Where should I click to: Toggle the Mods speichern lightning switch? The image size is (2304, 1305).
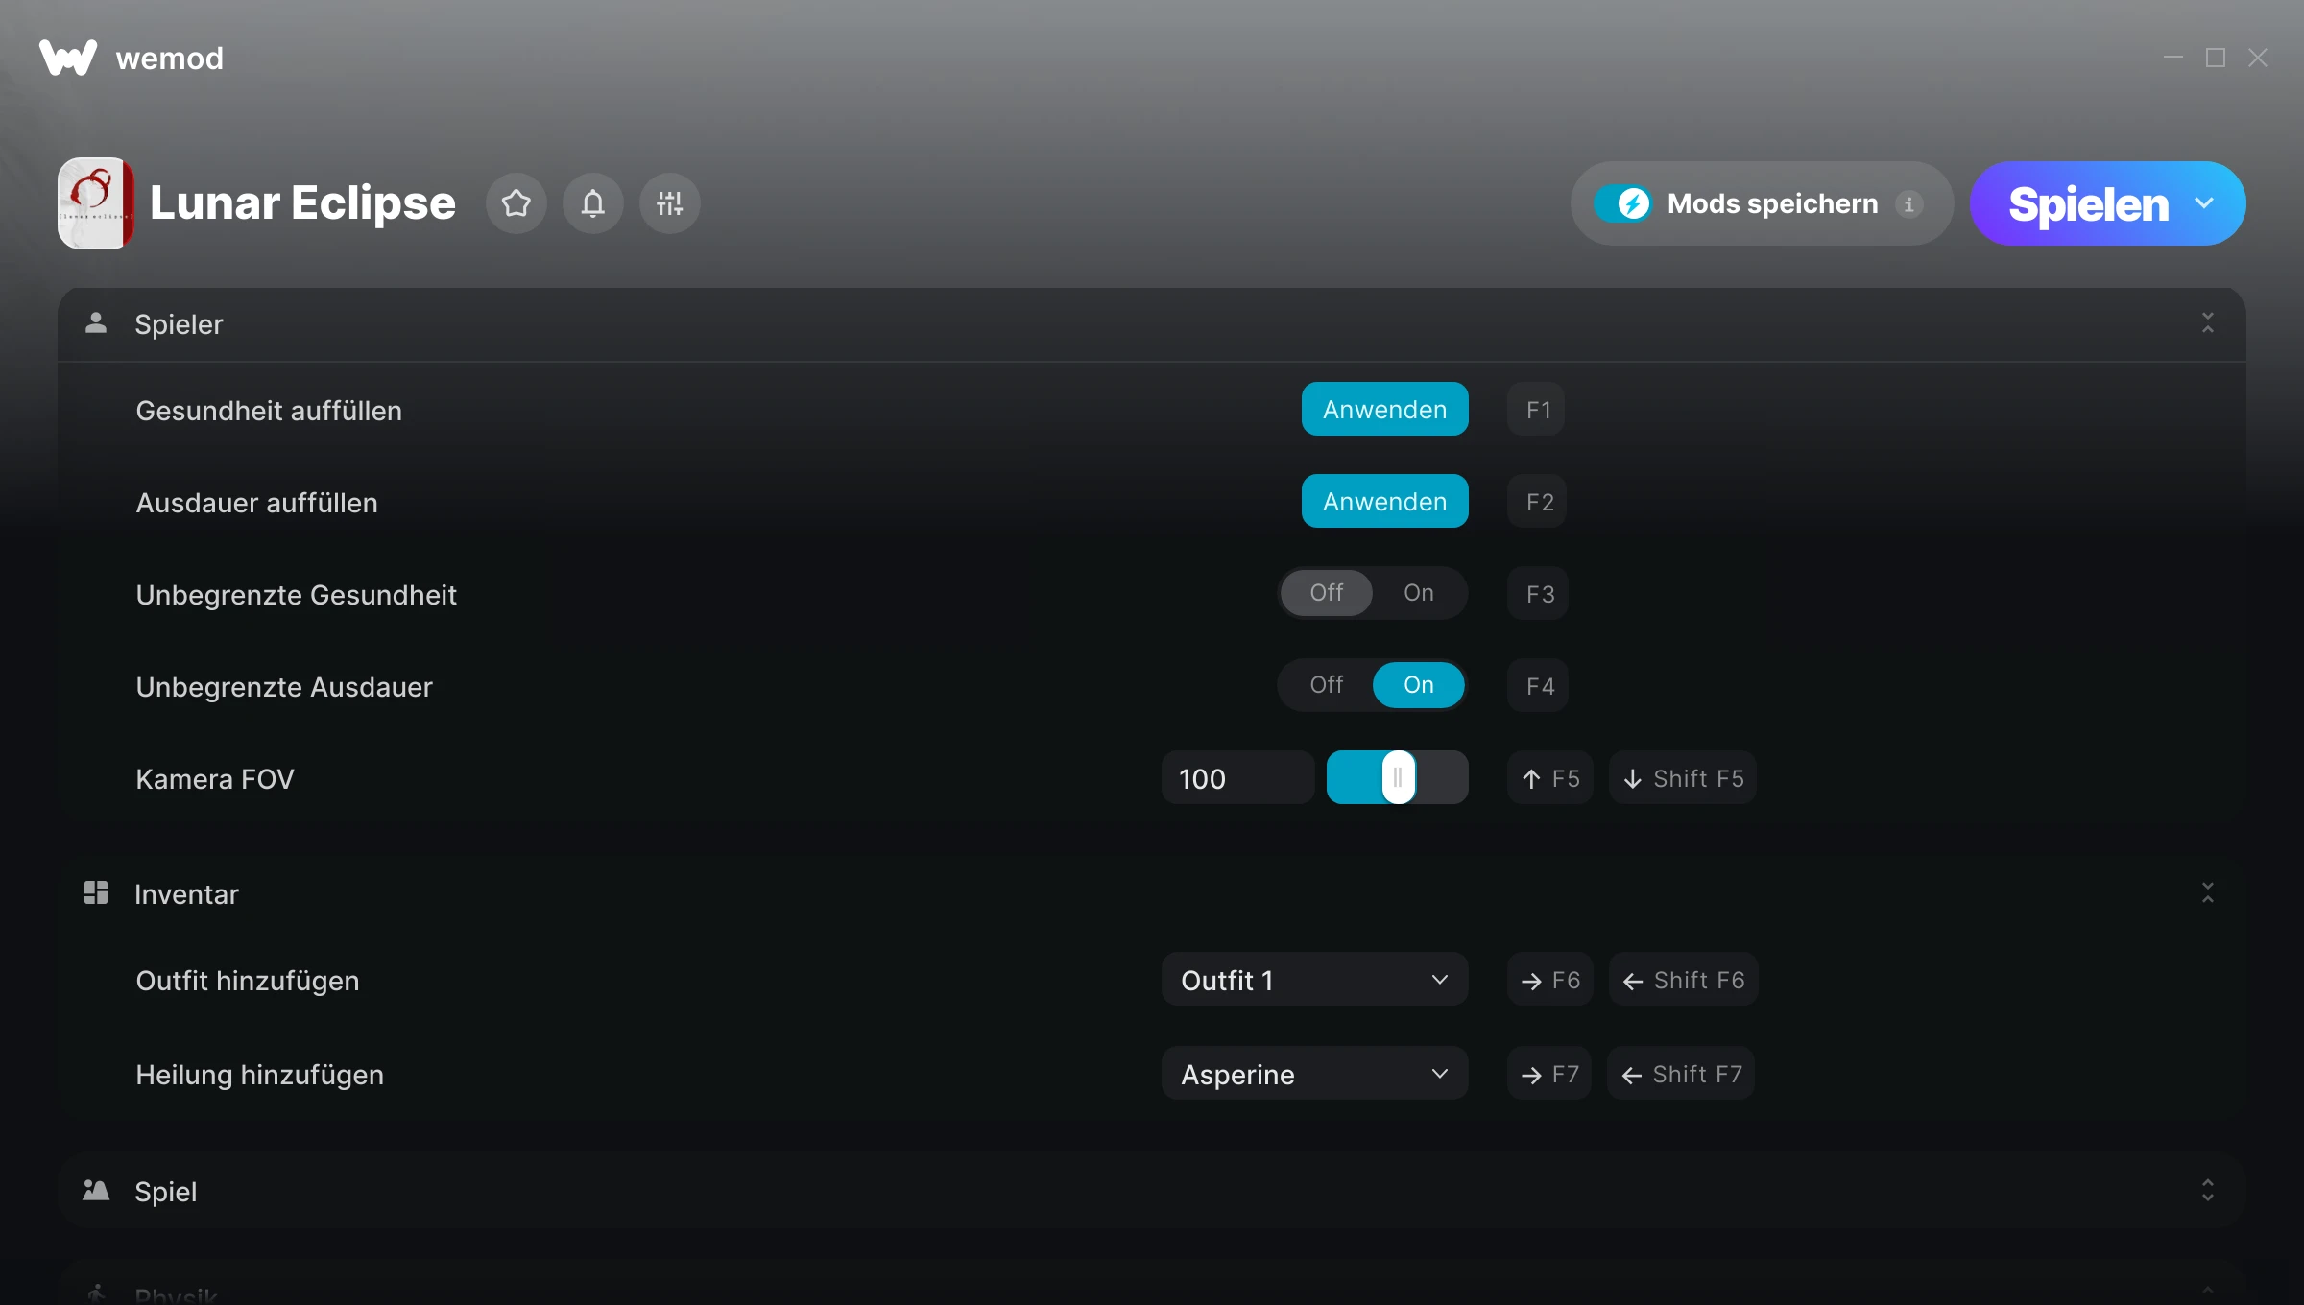tap(1623, 203)
